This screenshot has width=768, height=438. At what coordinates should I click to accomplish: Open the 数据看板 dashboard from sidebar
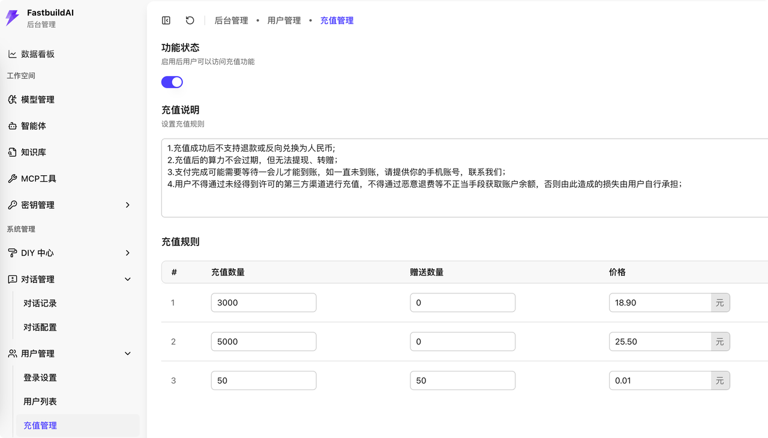tap(36, 53)
